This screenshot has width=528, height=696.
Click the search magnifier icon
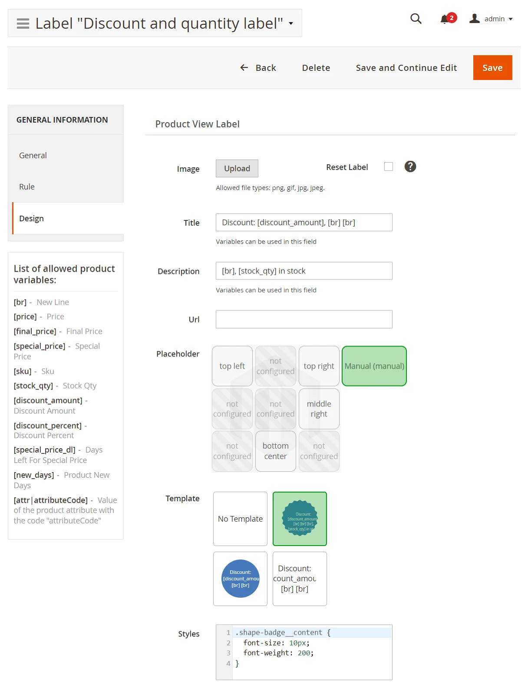pos(416,19)
